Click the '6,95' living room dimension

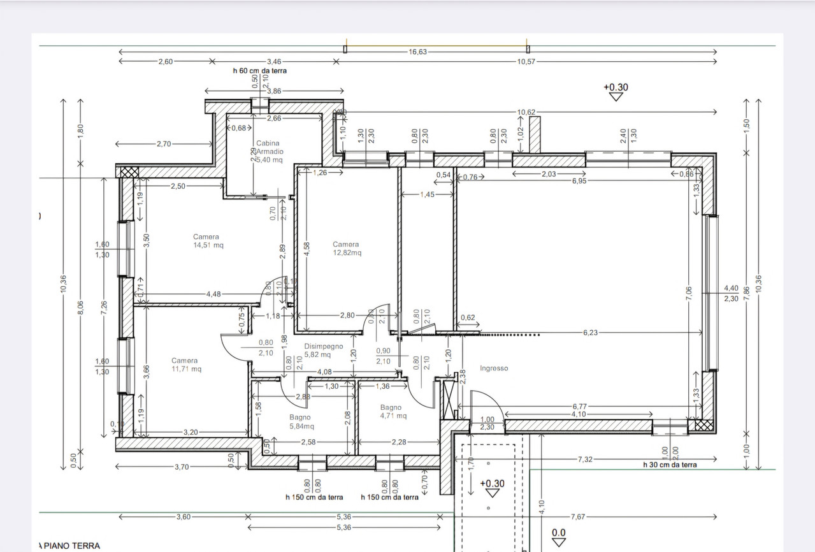pos(579,181)
